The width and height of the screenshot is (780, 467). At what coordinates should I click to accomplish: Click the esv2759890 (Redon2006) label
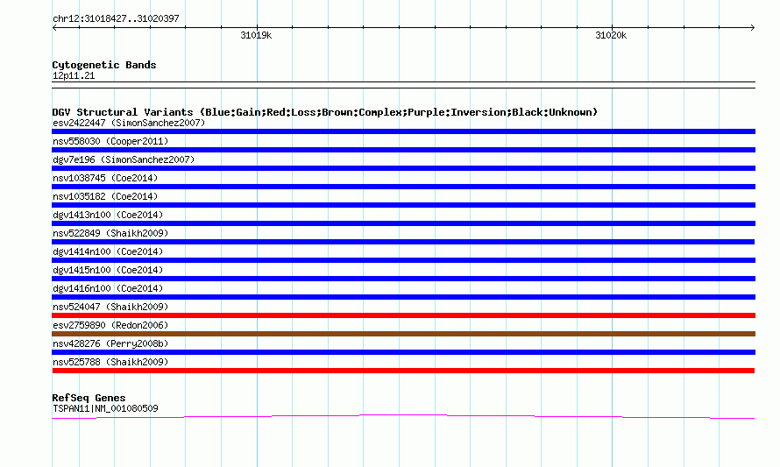tap(110, 325)
